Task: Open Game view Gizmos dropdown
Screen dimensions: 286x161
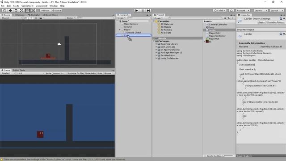Action: point(109,73)
